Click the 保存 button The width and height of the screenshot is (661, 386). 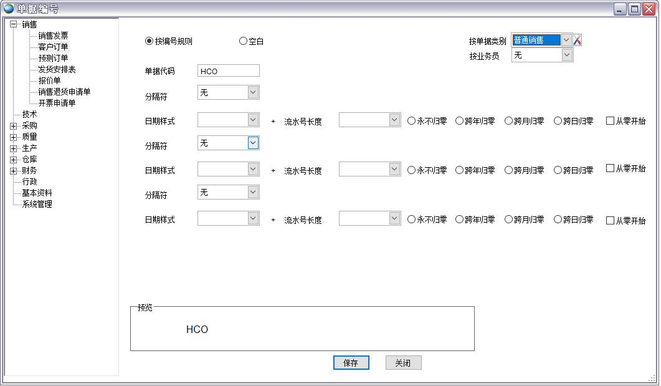[351, 362]
